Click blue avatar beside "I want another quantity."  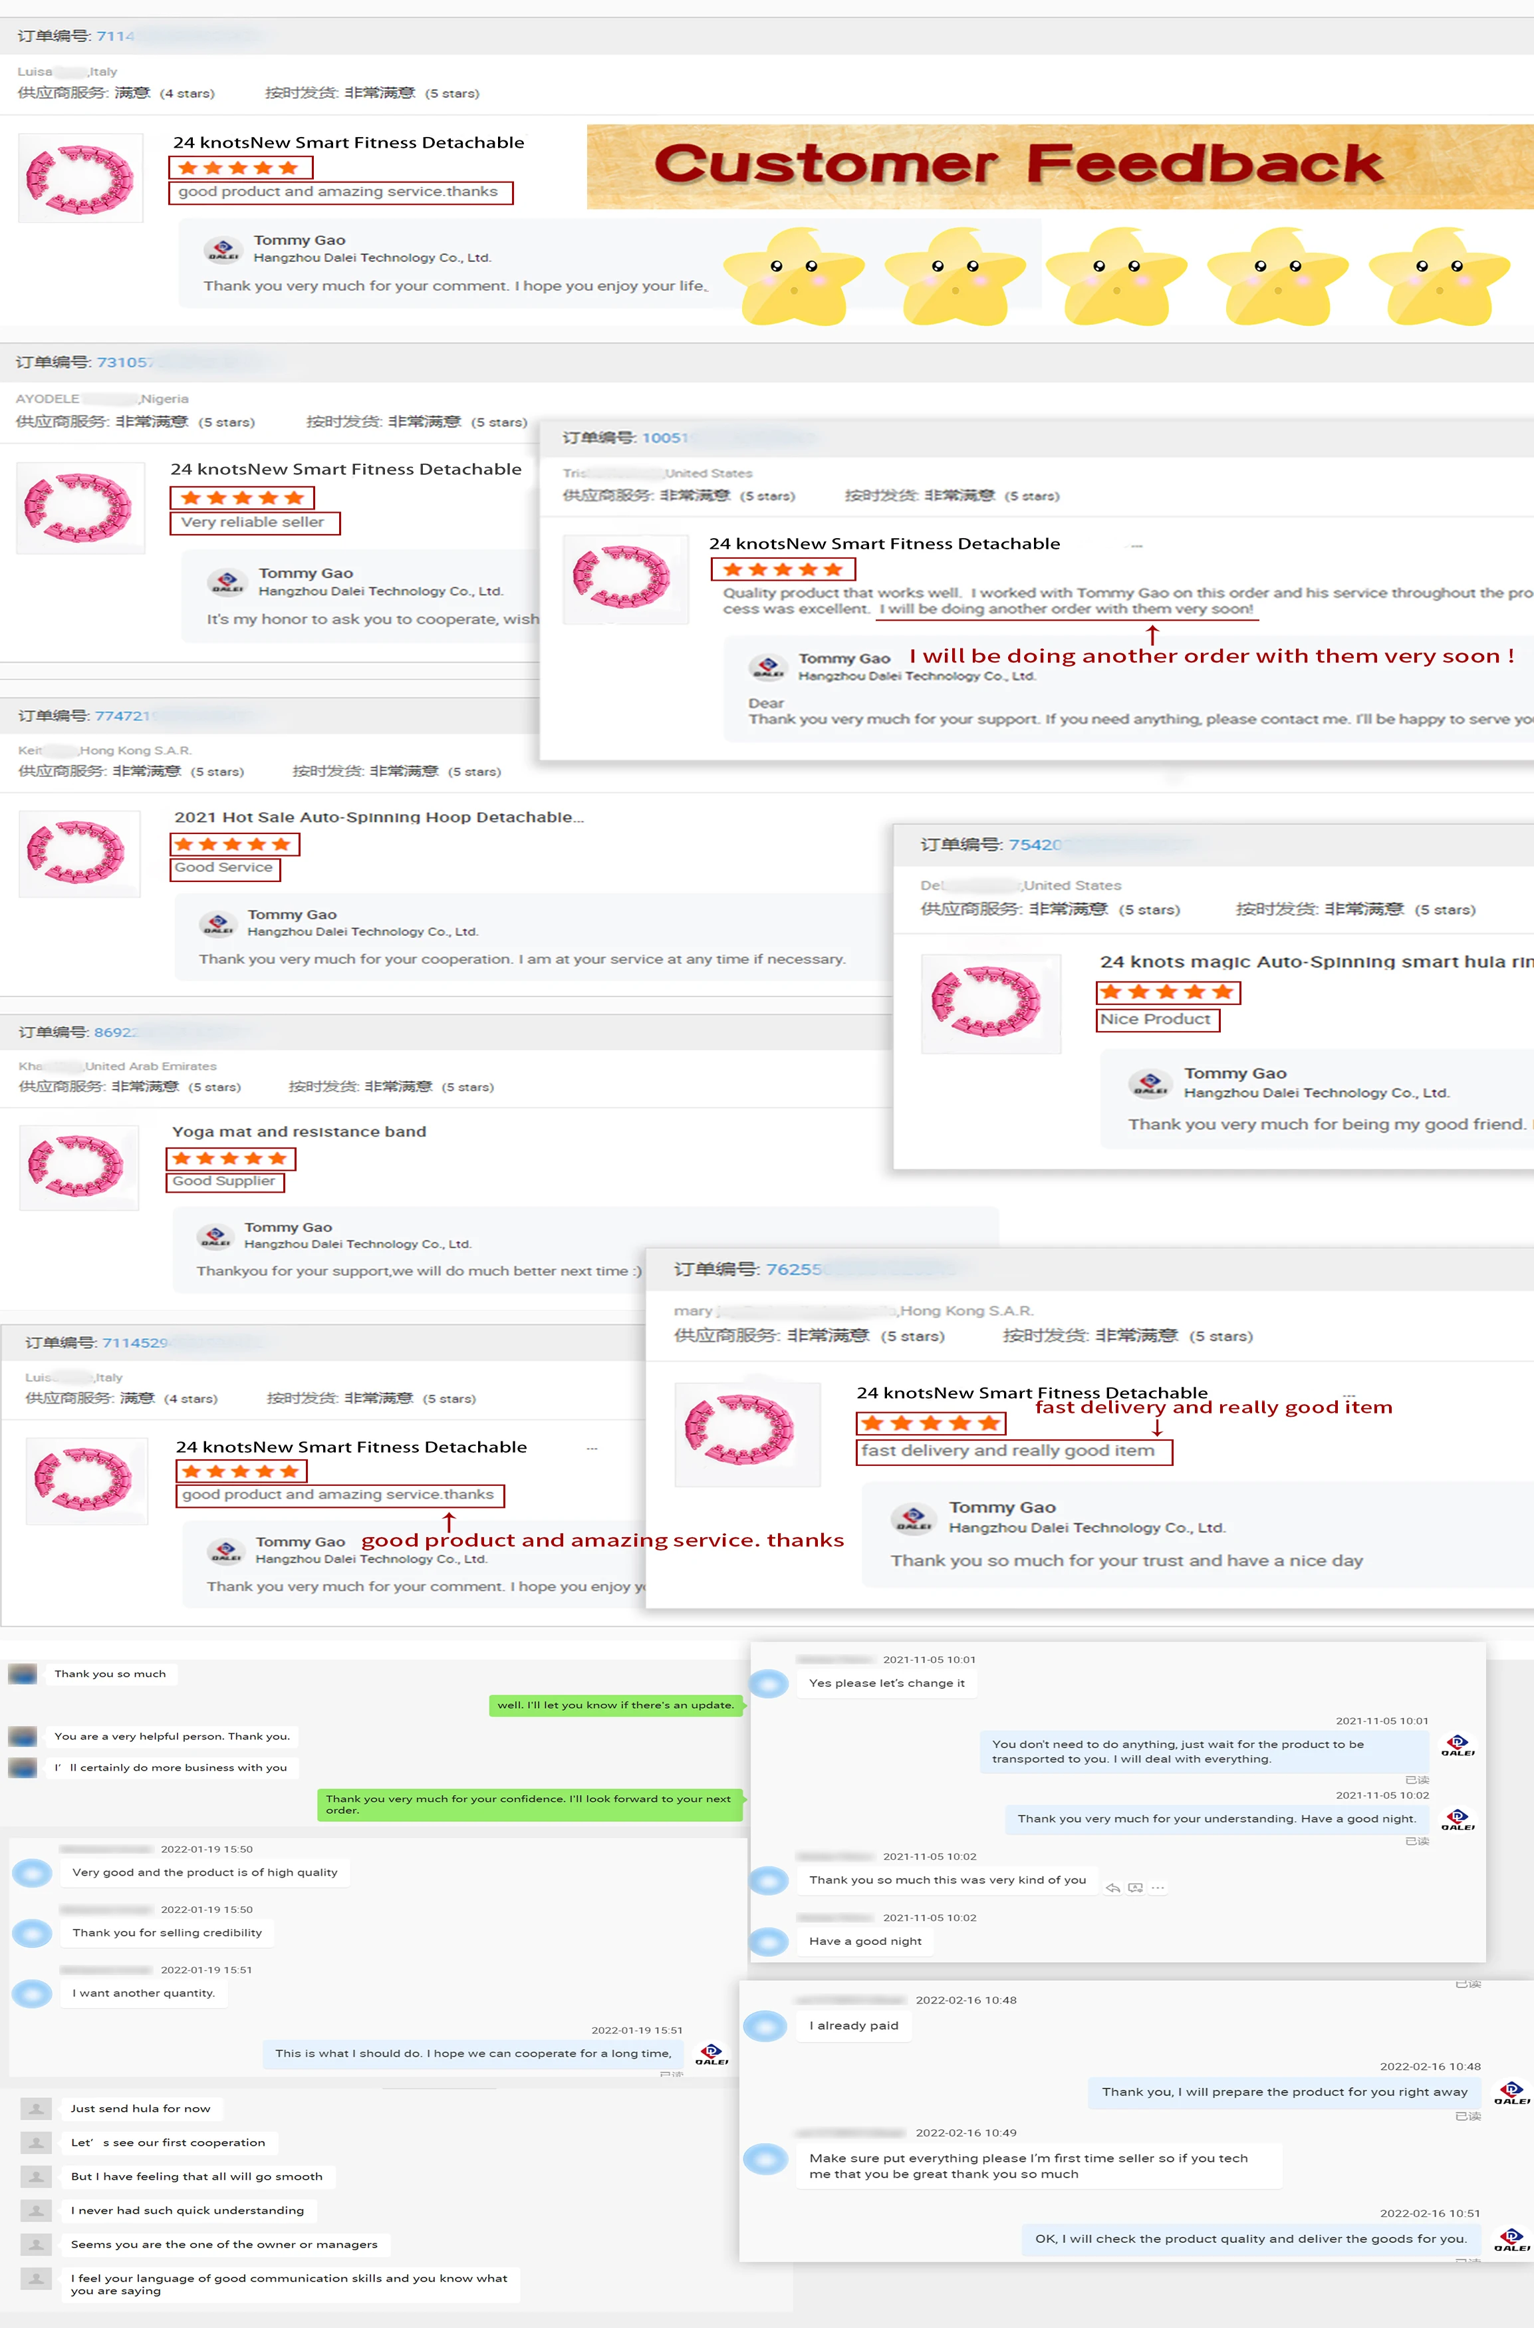point(33,1993)
